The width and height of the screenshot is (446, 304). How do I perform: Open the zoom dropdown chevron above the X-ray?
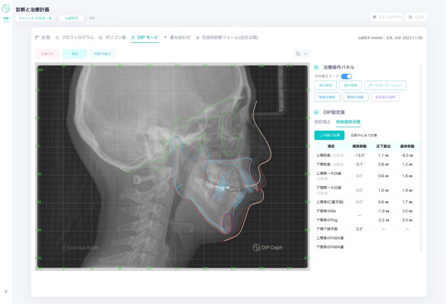(306, 54)
